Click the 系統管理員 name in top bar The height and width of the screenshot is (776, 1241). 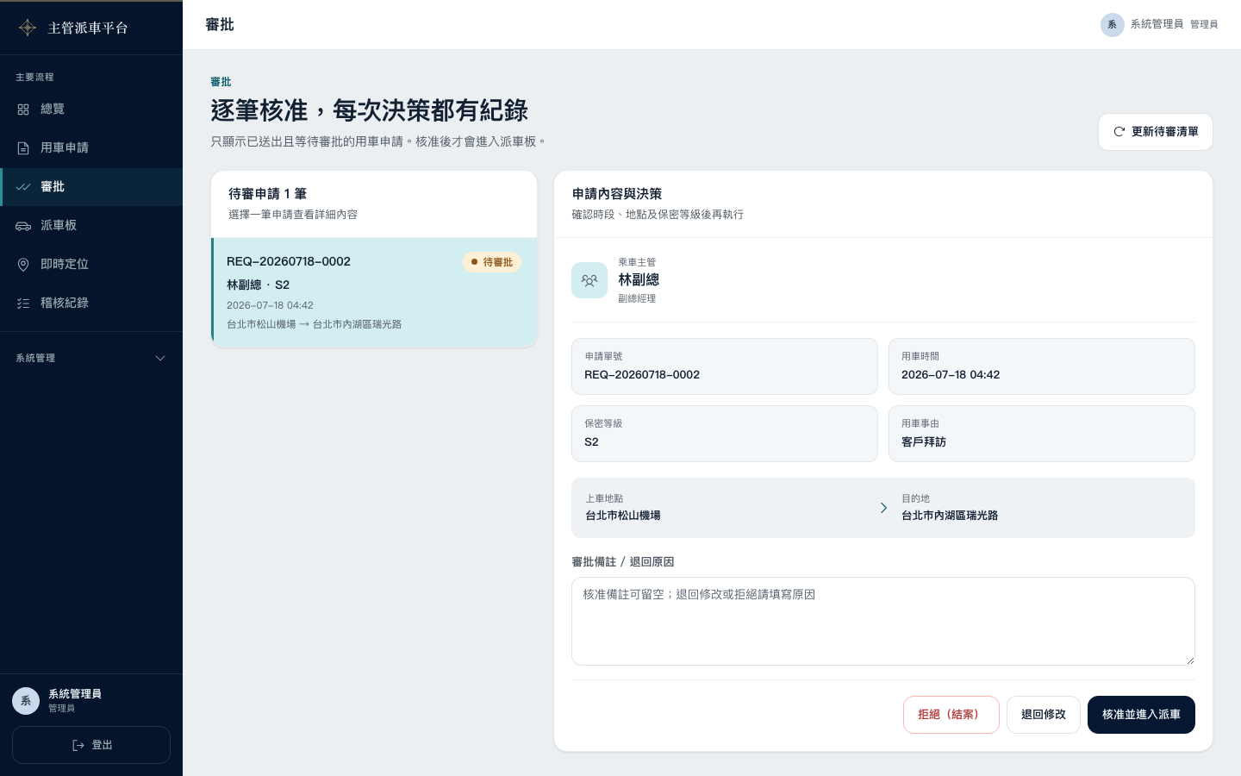(1157, 24)
